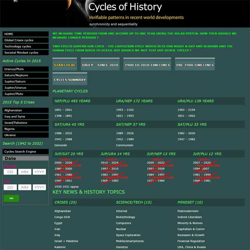Screen dimensions: 250x250
Task: Open JUP/PLU 2007 – 2020 cycle
Action: pos(202,163)
